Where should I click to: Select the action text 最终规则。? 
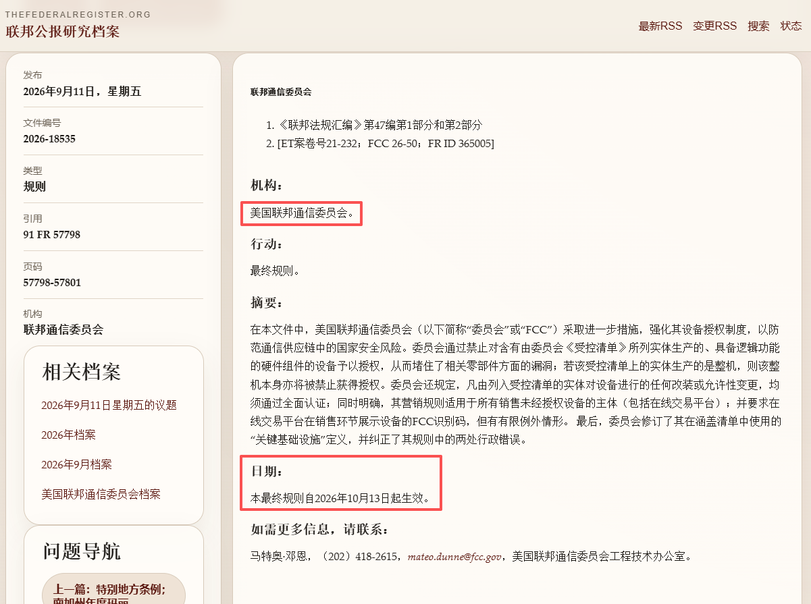275,271
